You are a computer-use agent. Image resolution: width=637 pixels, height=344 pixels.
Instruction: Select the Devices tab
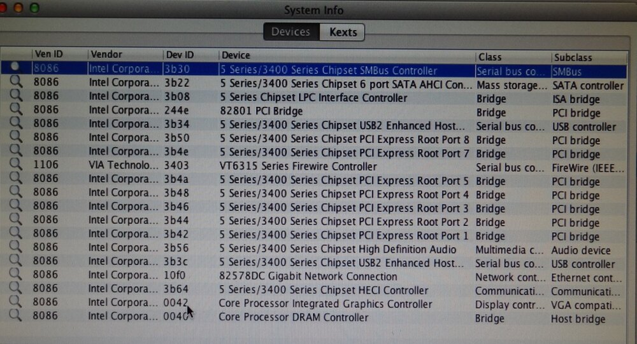point(291,32)
